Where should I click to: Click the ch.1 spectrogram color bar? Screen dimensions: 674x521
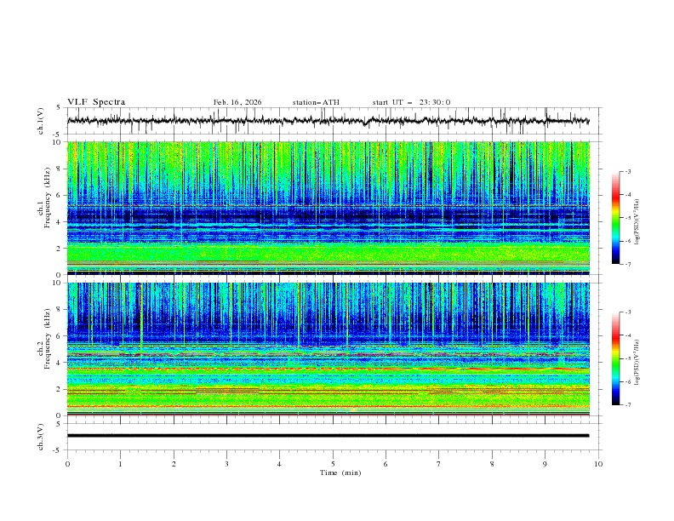[x=615, y=218]
